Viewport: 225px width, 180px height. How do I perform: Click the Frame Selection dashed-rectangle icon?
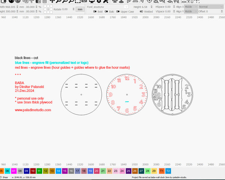pos(78,1)
